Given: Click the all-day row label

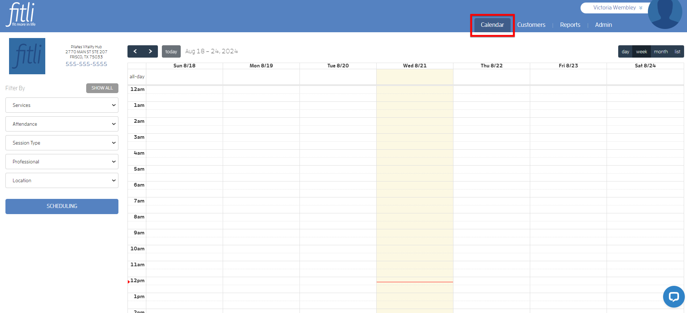Looking at the screenshot, I should (x=137, y=76).
